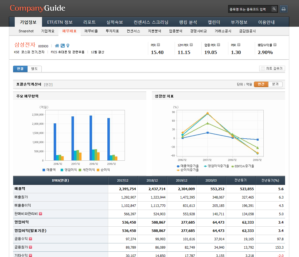The height and width of the screenshot is (257, 299).
Task: Go to the 기업개요 sub-tab
Action: [48, 31]
